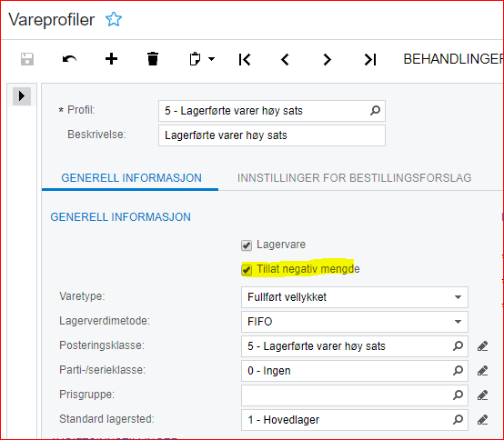Click the undo arrow icon

[69, 59]
